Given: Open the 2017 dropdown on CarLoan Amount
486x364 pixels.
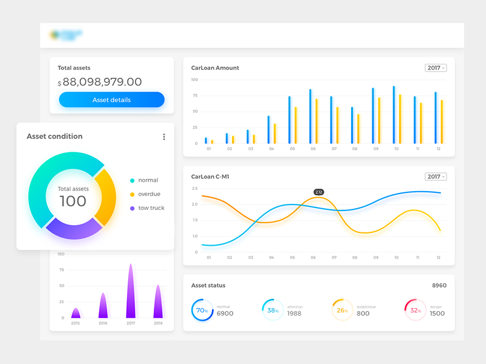Looking at the screenshot, I should coord(436,67).
